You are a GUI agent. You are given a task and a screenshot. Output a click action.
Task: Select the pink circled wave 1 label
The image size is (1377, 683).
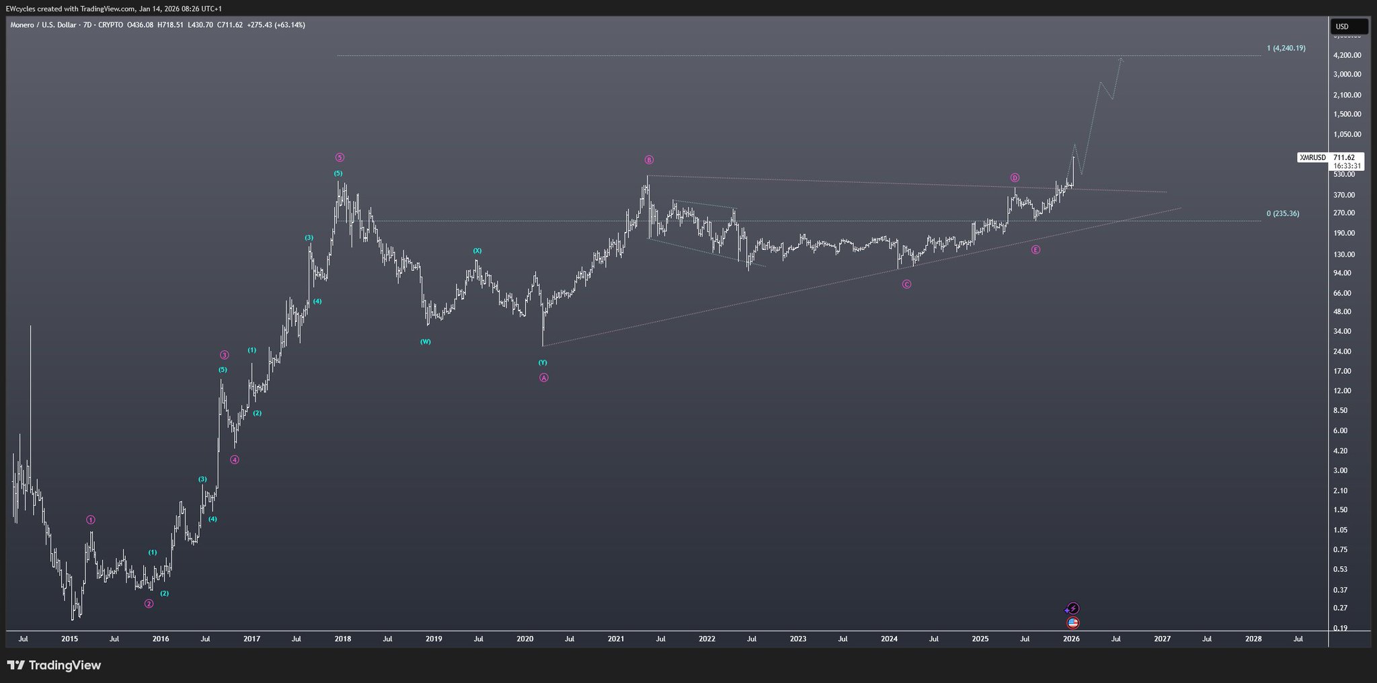(x=91, y=520)
